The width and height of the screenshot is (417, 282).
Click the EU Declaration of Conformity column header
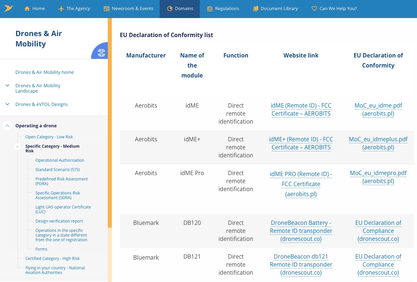(x=378, y=60)
